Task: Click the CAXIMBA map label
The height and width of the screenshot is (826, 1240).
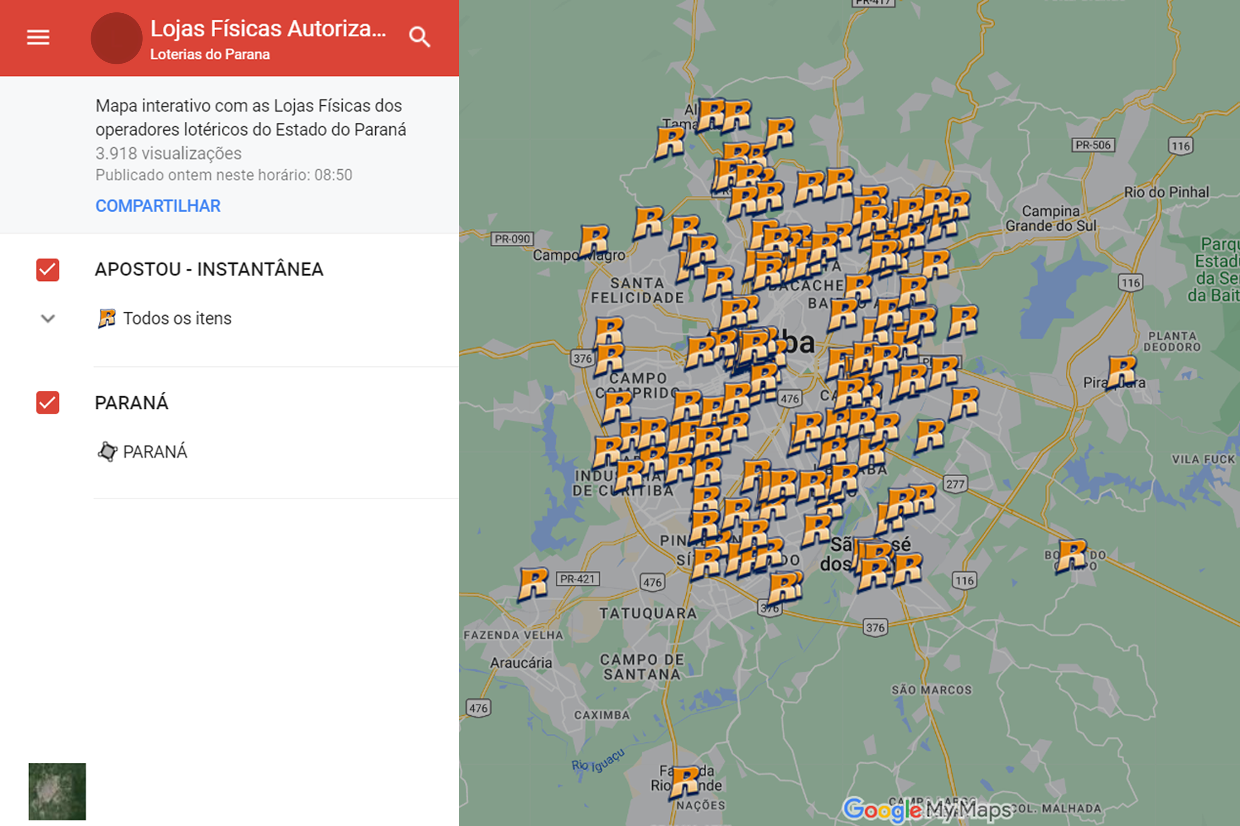Action: [x=602, y=715]
